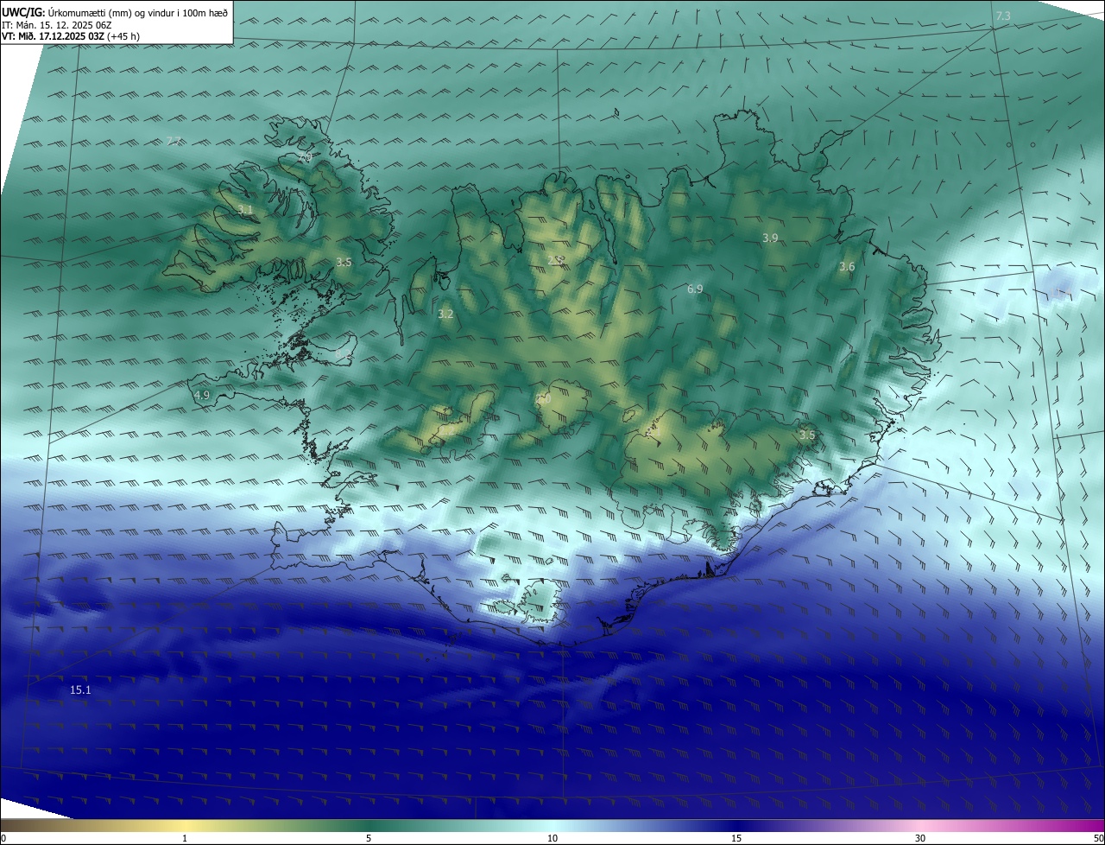Click the "4.9" value label on the map
The width and height of the screenshot is (1105, 845).
tap(202, 395)
